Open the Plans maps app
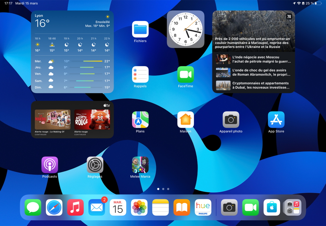Viewport: 326px width, 226px height. [x=140, y=120]
